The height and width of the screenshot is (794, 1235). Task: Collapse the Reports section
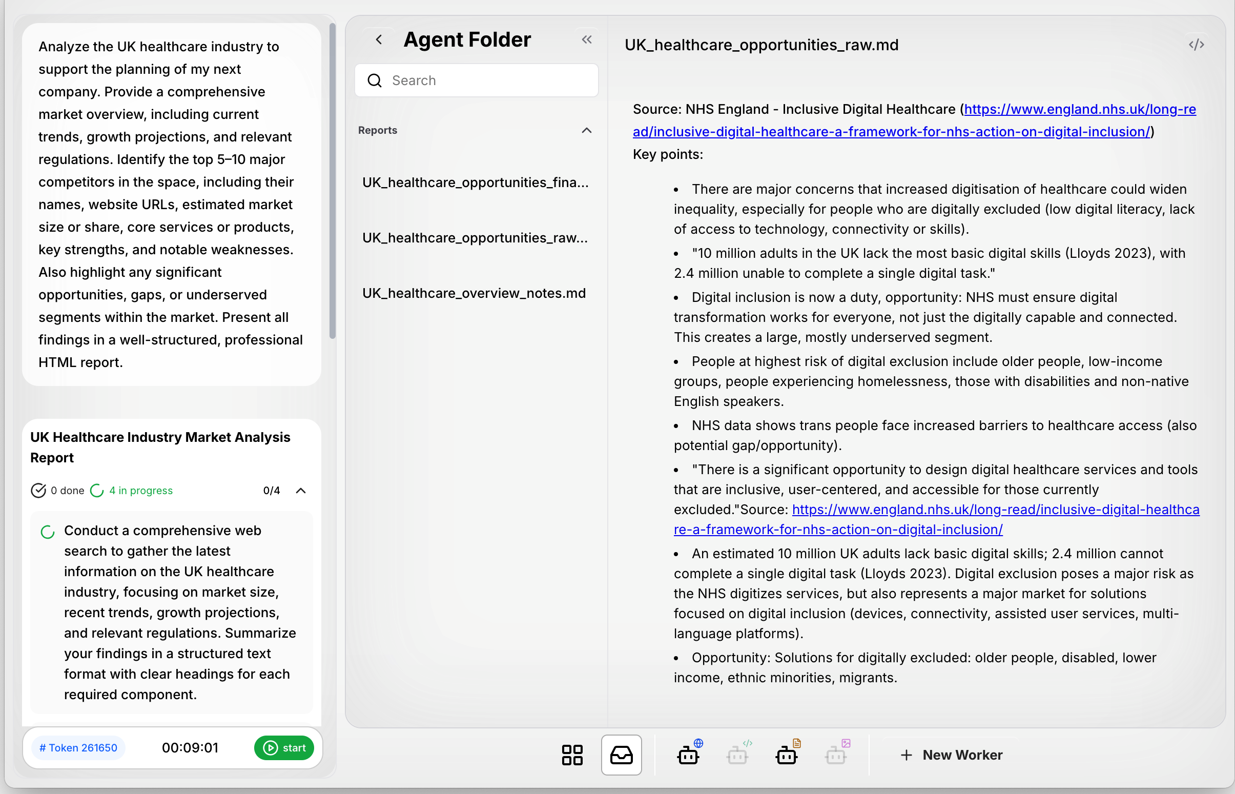(587, 130)
